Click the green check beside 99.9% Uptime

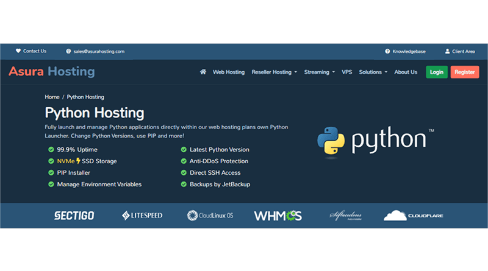point(51,149)
